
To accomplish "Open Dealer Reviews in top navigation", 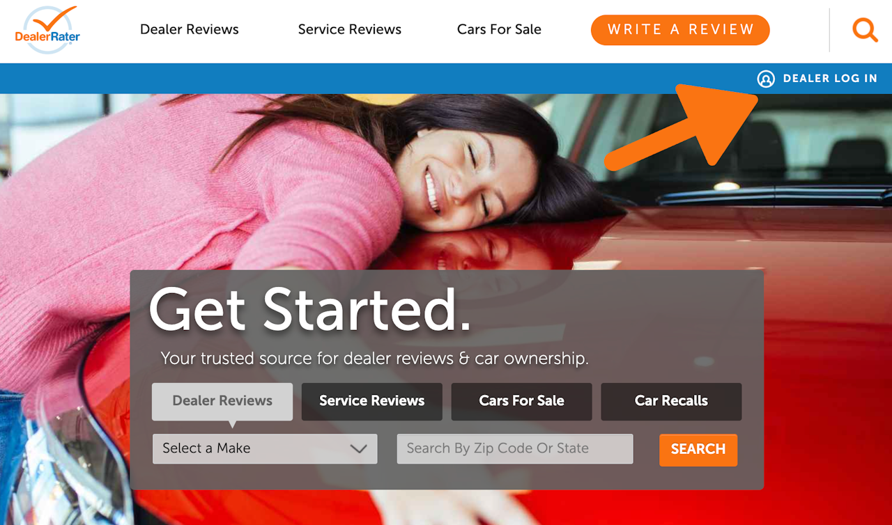I will pos(190,29).
